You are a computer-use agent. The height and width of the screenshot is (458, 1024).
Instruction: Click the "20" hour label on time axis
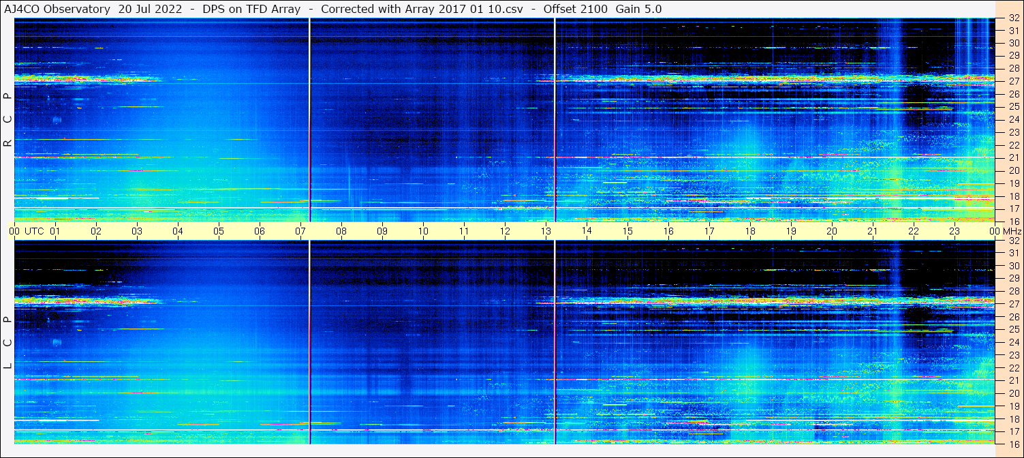[832, 231]
